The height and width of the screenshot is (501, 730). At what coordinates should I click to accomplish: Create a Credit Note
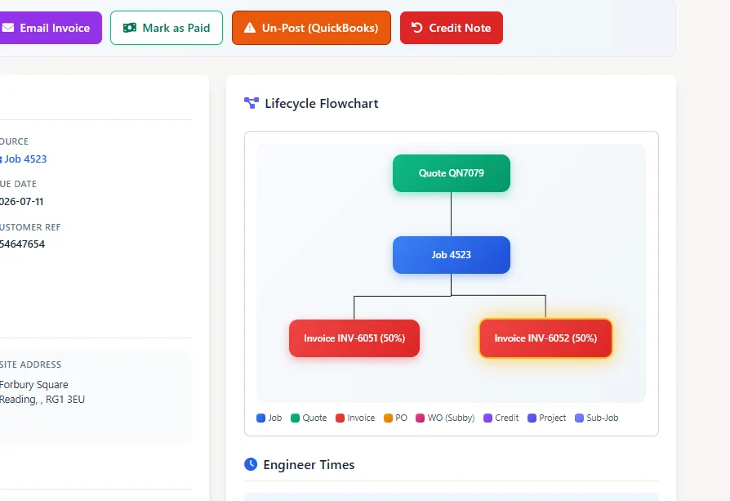pyautogui.click(x=451, y=28)
